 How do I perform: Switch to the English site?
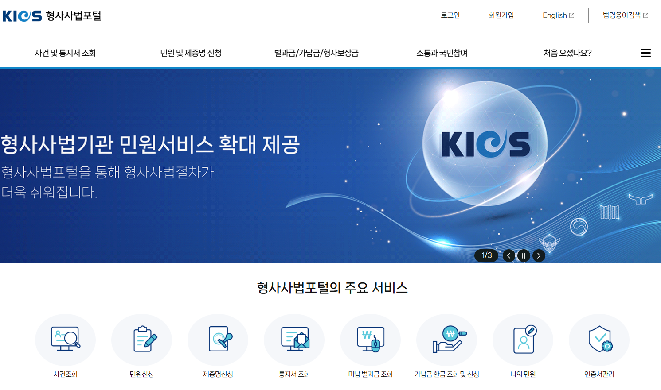(558, 15)
